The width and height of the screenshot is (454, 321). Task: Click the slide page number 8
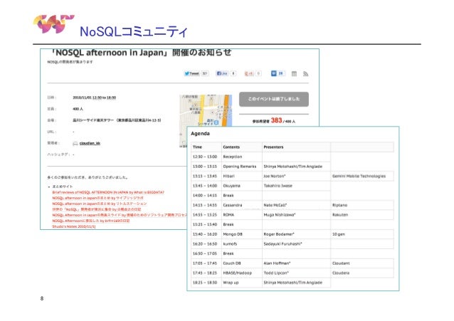coord(42,298)
